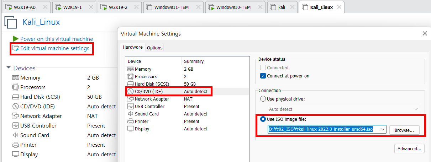Click USB Controller Present value in Devices panel
The height and width of the screenshot is (162, 431).
tap(96, 125)
